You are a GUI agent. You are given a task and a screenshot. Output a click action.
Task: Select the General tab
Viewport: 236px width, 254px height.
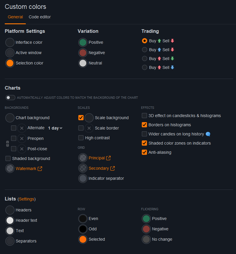[15, 17]
